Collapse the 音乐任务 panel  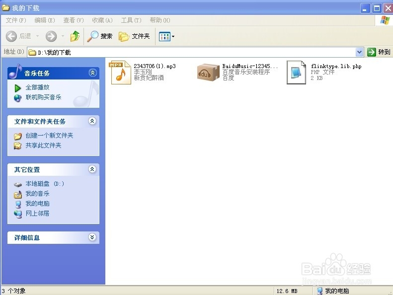tap(92, 73)
